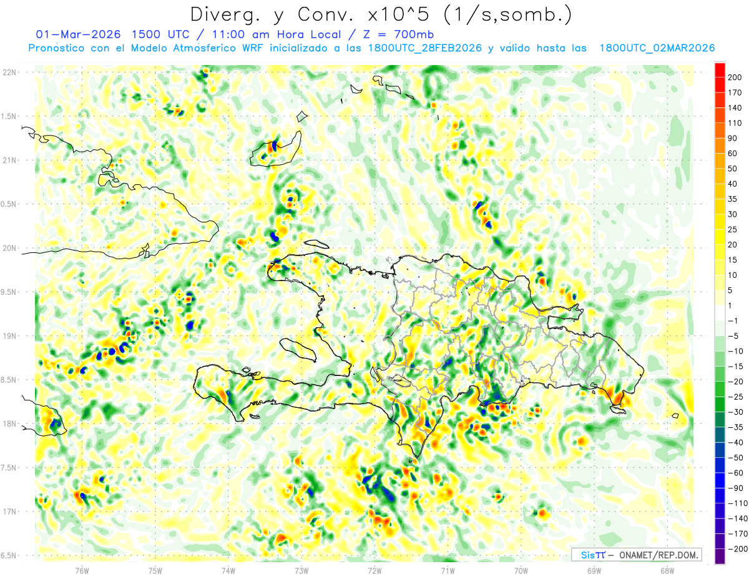Click the white swatch between 1 and -1
This screenshot has height=579, width=749.
tap(720, 314)
